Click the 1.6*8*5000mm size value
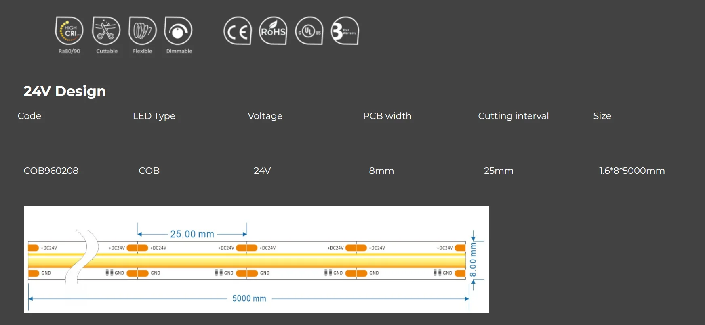 [632, 171]
